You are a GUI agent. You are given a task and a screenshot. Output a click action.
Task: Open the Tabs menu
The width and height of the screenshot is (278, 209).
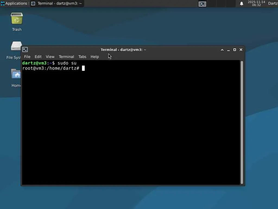point(82,57)
